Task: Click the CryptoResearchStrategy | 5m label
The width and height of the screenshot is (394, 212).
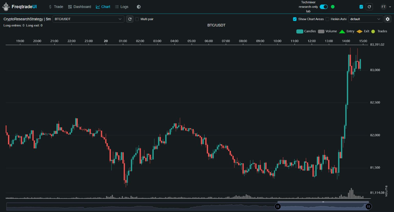Action: [x=27, y=19]
